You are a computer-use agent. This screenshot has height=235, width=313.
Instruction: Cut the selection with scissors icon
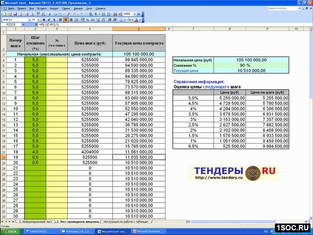50,14
